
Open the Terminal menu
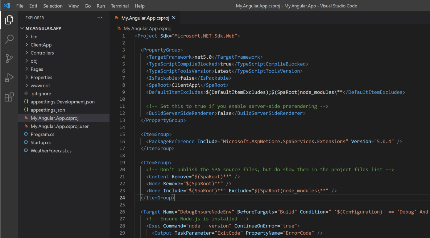[x=120, y=6]
